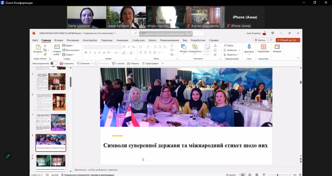Screen dimensions: 332x176
Task: Increase font size with larger A icon
Action: [124, 47]
